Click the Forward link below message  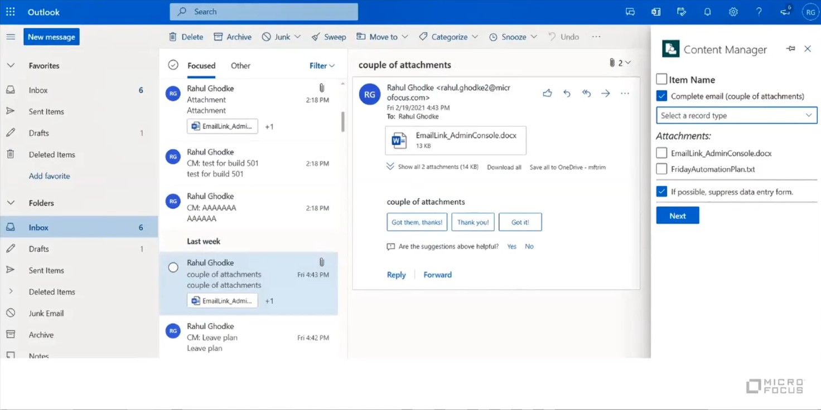click(437, 275)
